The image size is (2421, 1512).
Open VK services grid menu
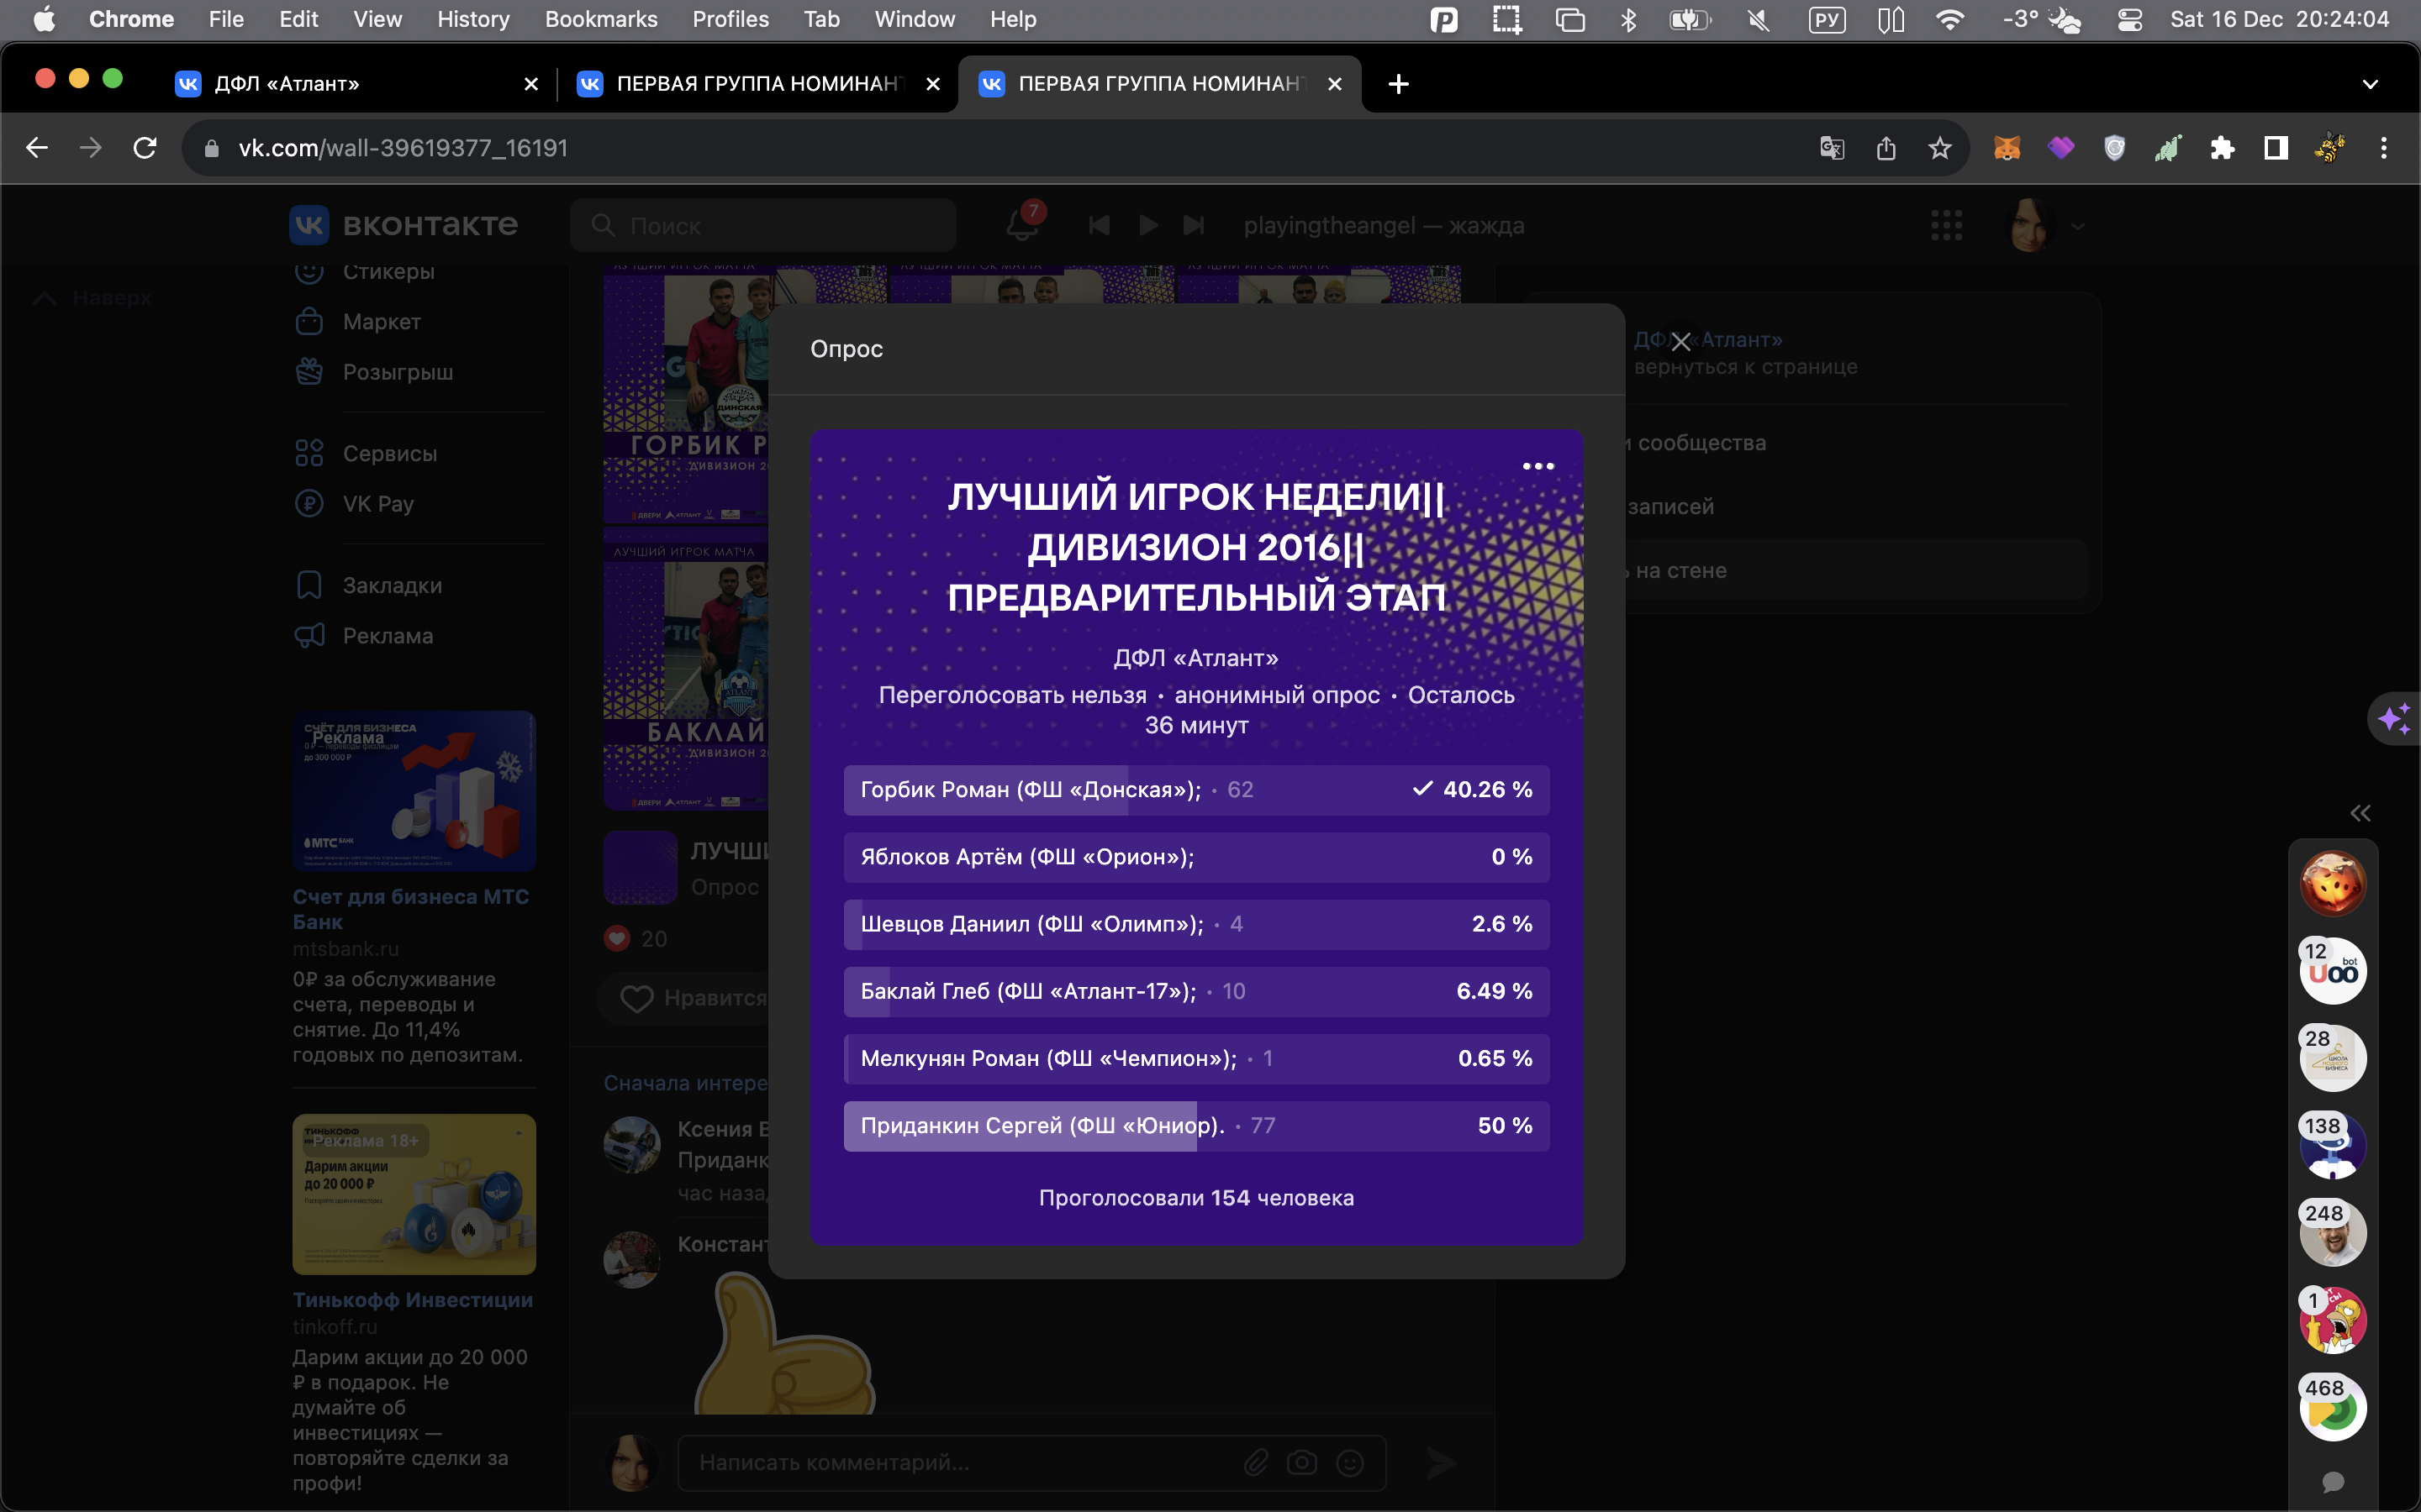coord(1946,225)
